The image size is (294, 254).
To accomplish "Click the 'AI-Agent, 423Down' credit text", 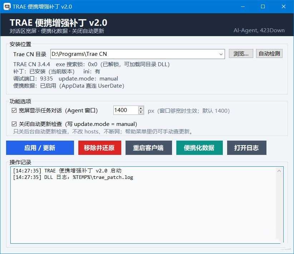I will click(259, 30).
